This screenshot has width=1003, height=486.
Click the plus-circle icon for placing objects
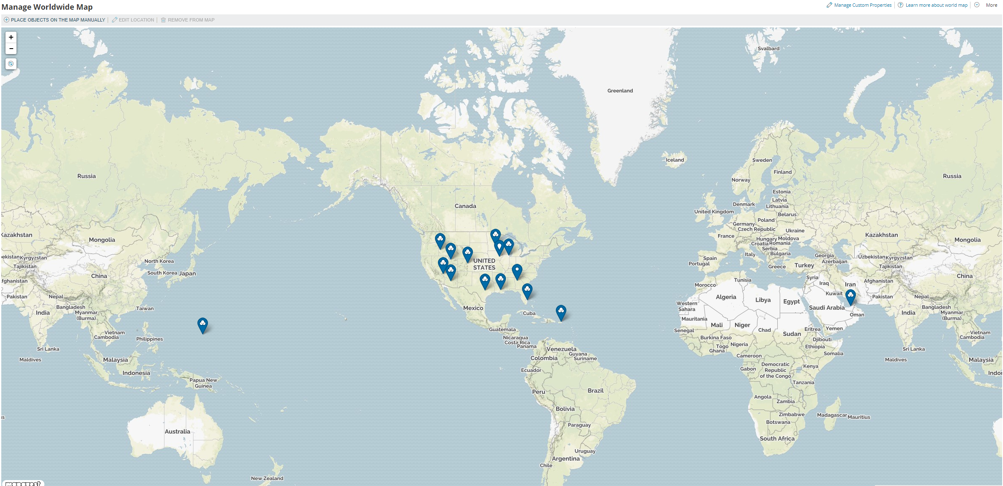(x=6, y=20)
